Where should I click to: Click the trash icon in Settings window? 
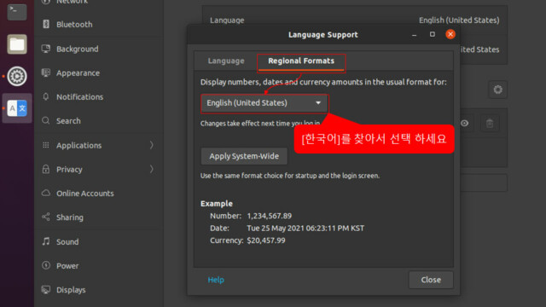click(x=490, y=123)
